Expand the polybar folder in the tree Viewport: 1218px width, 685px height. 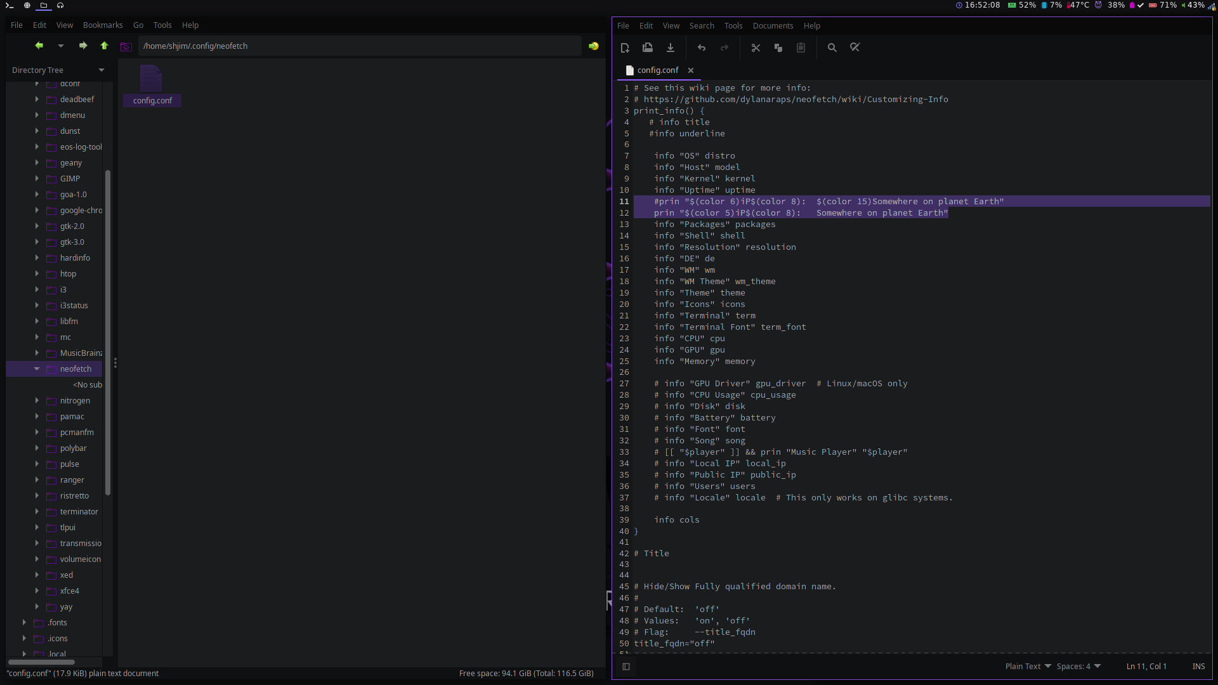click(x=37, y=448)
